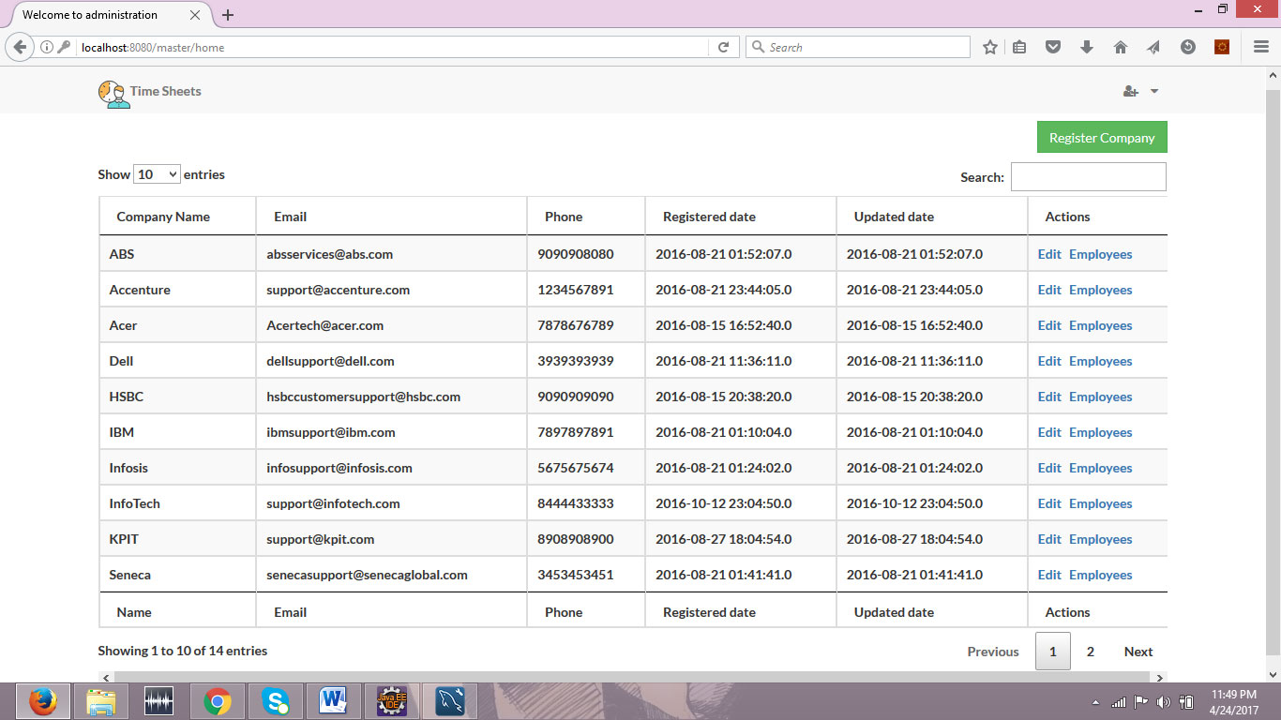The image size is (1281, 720).
Task: Click the network signal tray icon
Action: (1119, 702)
